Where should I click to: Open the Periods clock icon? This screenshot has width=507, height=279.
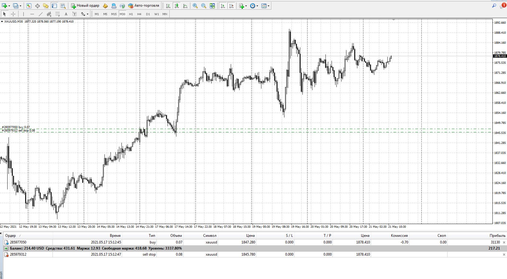(252, 6)
